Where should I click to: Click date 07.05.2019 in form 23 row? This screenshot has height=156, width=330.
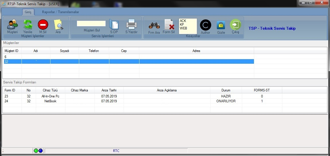click(109, 96)
